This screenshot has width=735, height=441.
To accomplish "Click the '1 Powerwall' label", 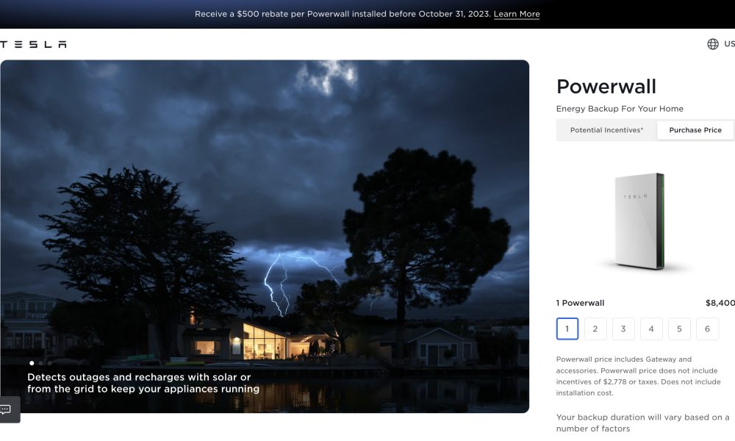I will click(x=581, y=303).
